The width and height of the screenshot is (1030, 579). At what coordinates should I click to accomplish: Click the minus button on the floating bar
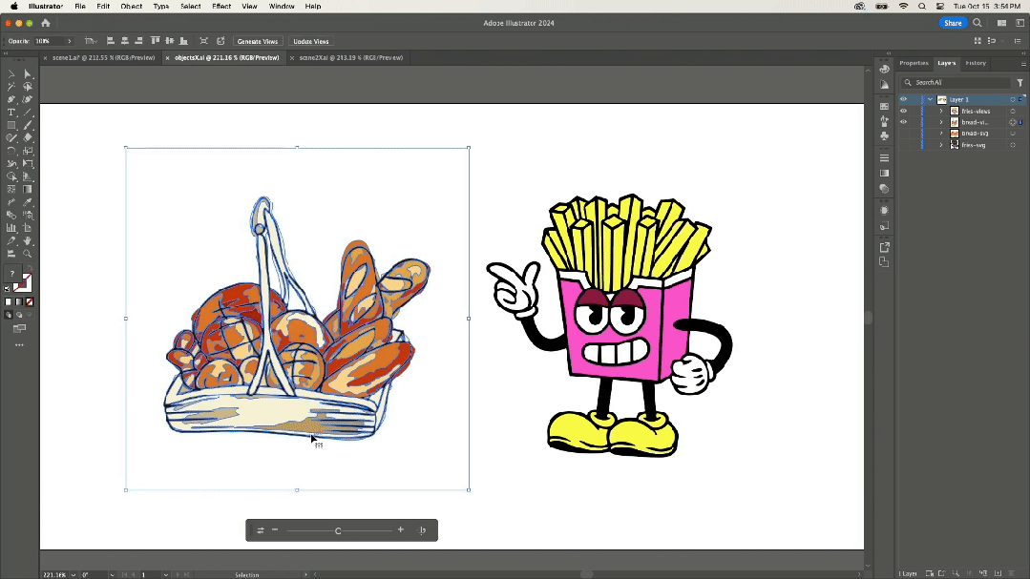275,529
